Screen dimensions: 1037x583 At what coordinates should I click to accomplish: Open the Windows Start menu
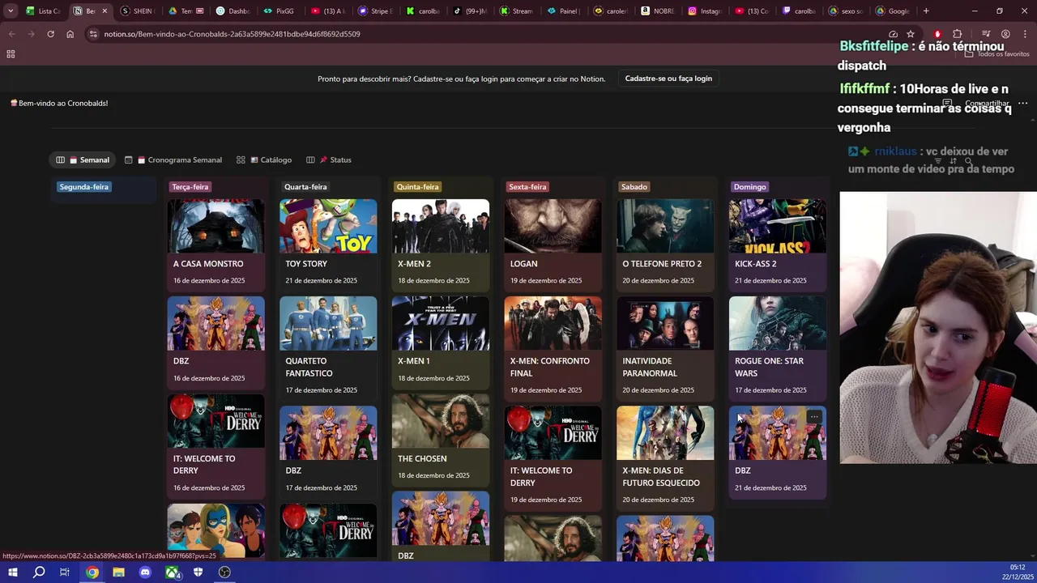click(x=12, y=572)
